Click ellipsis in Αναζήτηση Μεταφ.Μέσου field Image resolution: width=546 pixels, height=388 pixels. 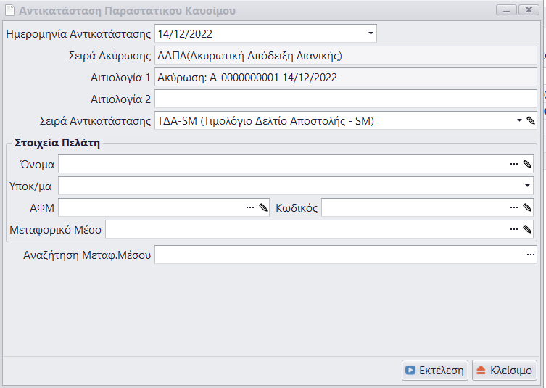(530, 255)
